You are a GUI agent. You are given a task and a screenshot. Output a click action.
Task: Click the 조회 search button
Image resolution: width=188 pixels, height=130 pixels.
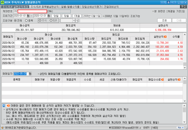(164, 21)
